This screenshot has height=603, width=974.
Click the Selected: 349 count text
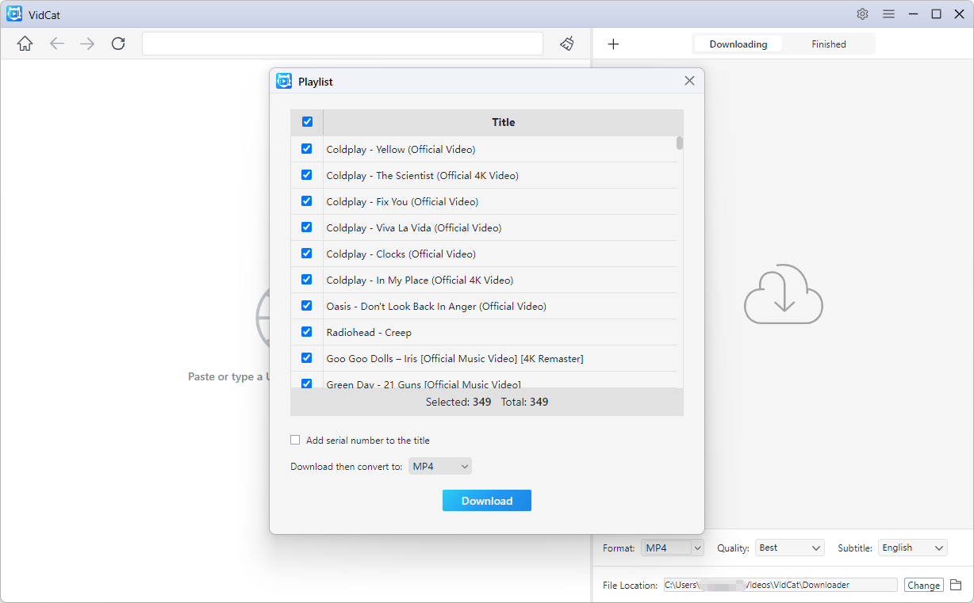coord(458,402)
